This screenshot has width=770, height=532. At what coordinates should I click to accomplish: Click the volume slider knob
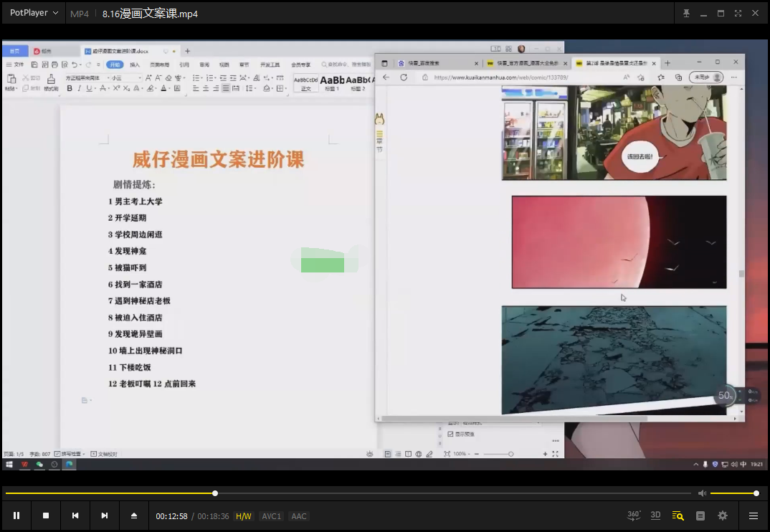point(756,493)
